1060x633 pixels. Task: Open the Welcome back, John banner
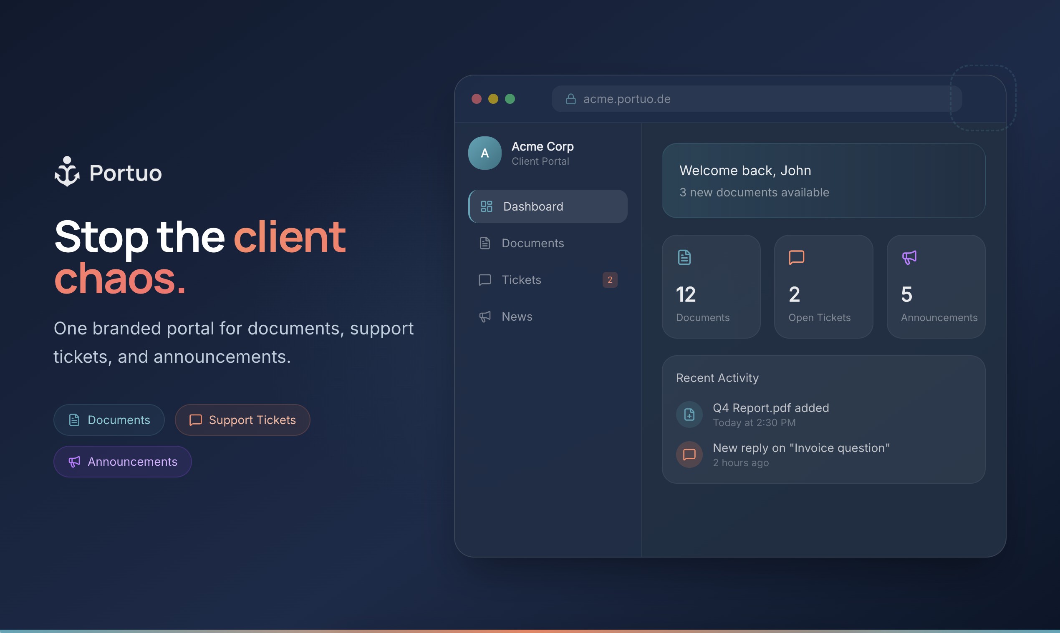[823, 181]
